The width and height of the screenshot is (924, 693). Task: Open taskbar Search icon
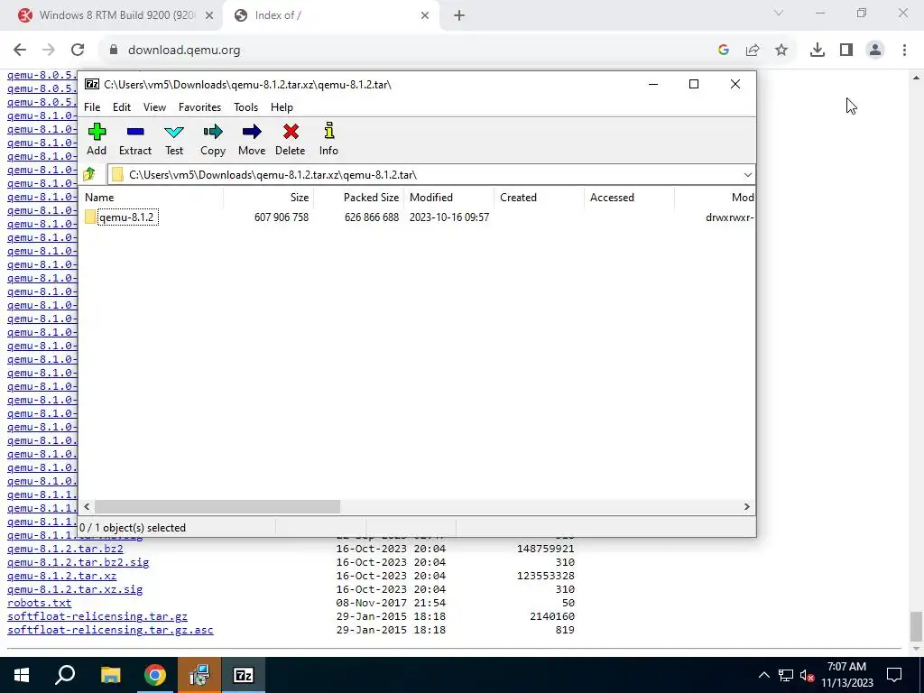65,675
